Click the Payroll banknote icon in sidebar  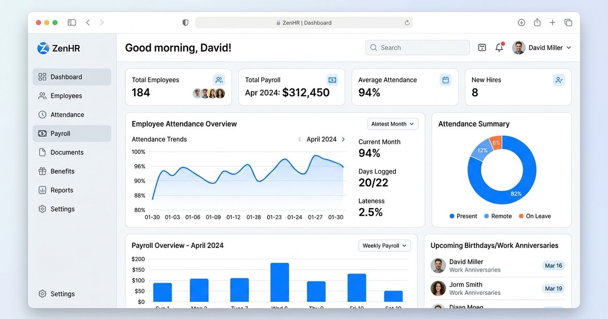[x=42, y=134]
